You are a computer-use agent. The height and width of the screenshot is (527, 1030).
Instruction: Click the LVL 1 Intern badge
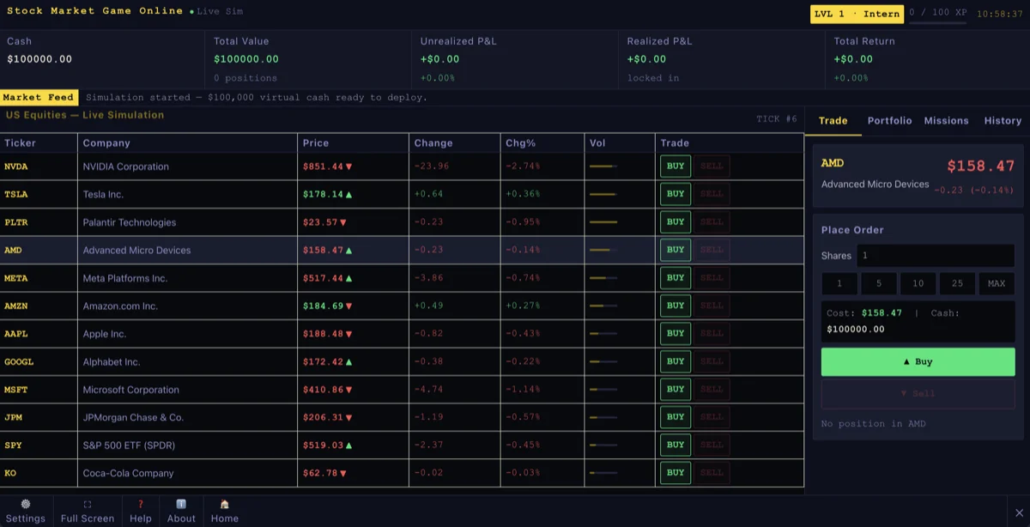[x=857, y=14]
